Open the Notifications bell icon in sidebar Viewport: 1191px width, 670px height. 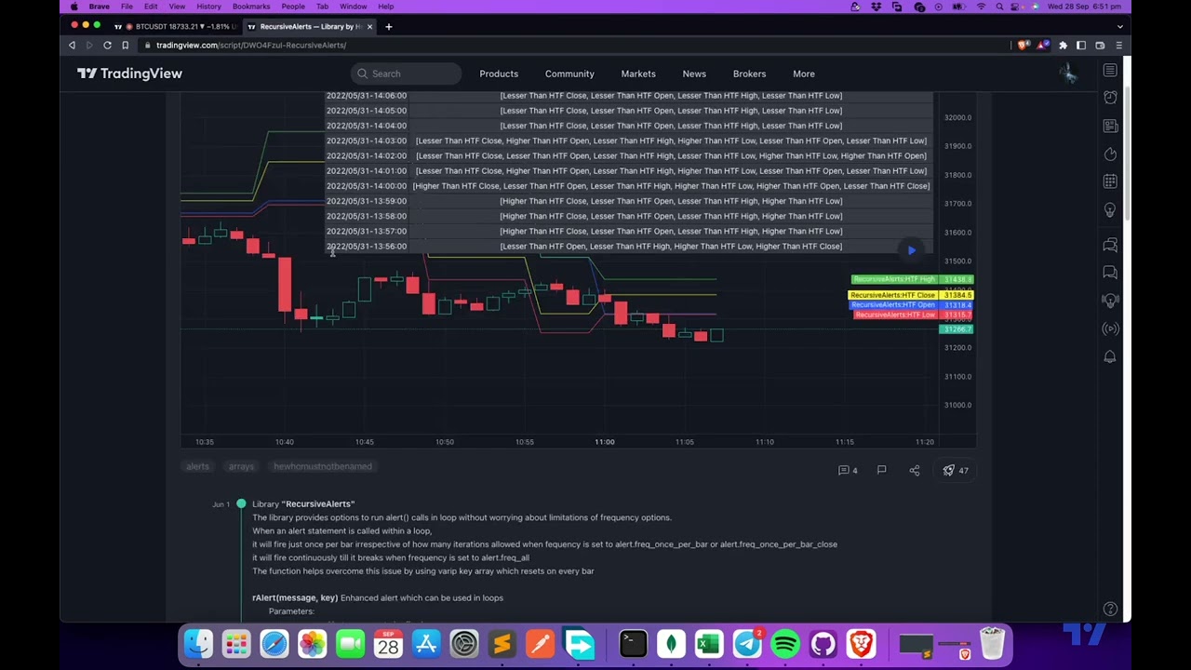pyautogui.click(x=1110, y=356)
